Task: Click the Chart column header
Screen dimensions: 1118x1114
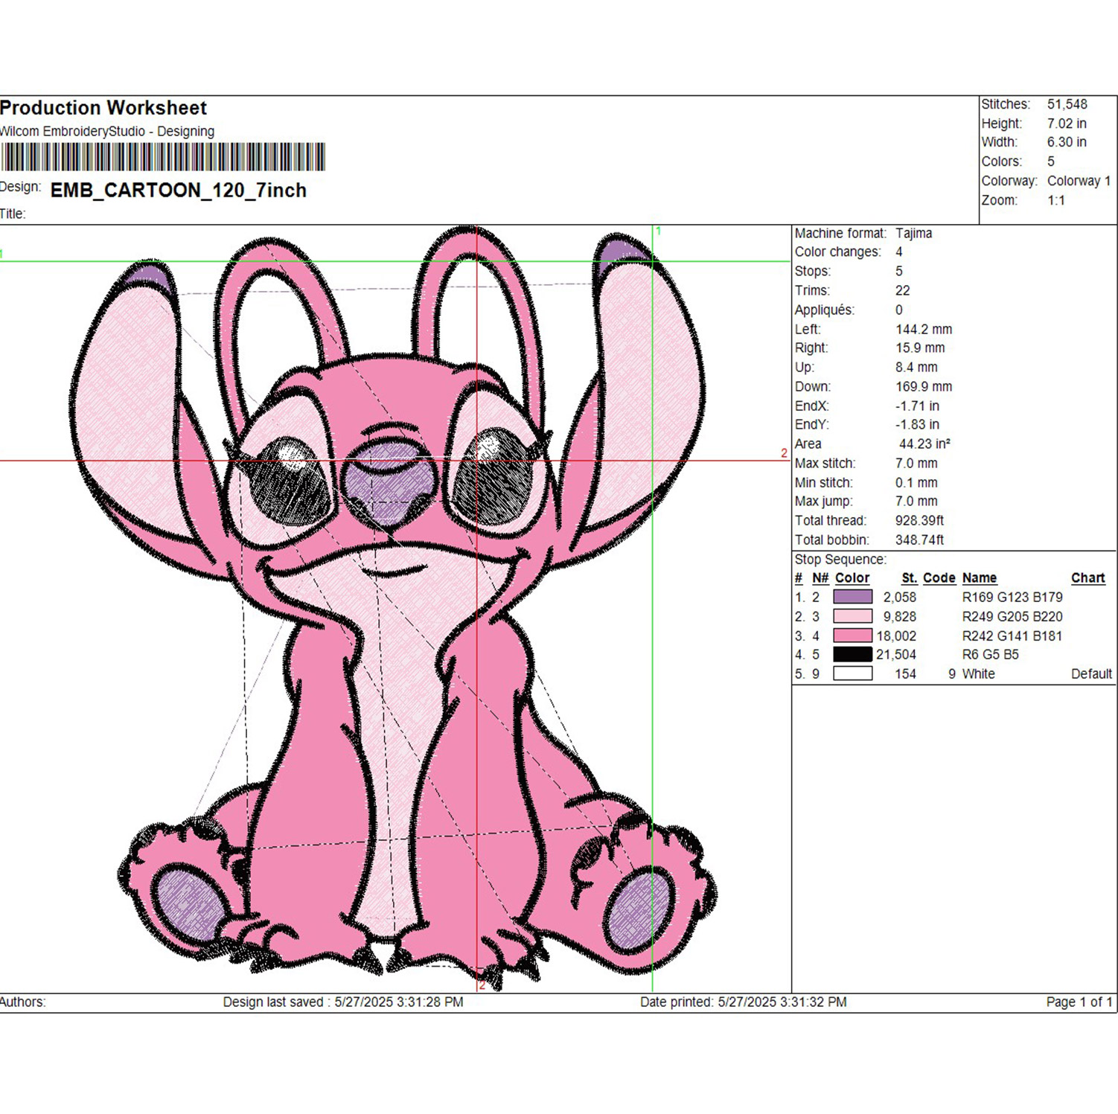Action: [1088, 577]
